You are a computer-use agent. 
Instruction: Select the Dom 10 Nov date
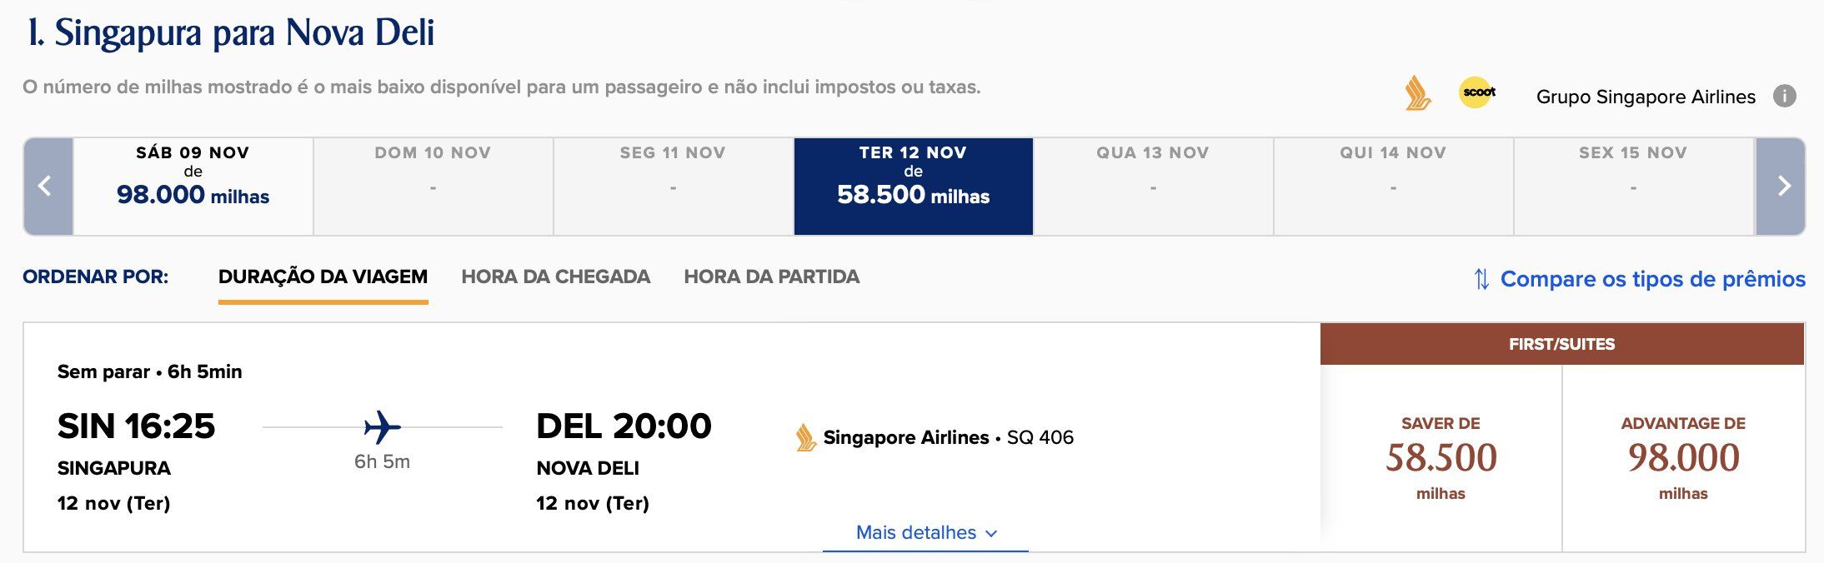click(x=433, y=187)
